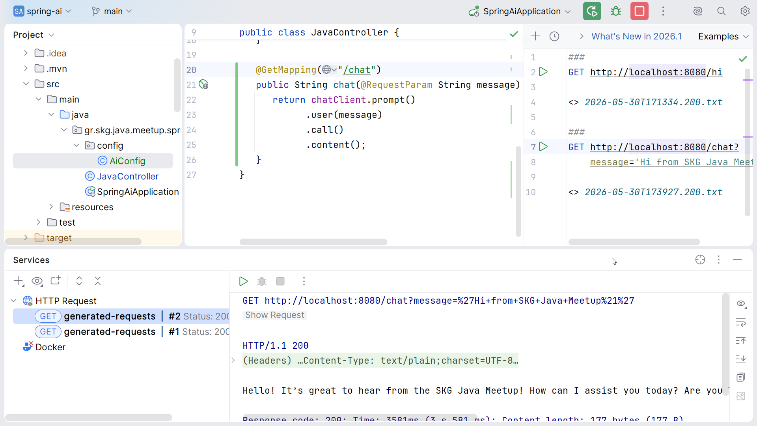757x426 pixels.
Task: Run the GET /hi request gutter arrow
Action: point(543,72)
